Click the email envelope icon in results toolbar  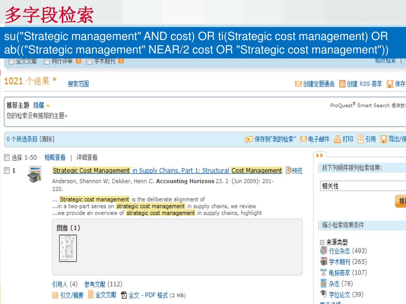(x=303, y=139)
